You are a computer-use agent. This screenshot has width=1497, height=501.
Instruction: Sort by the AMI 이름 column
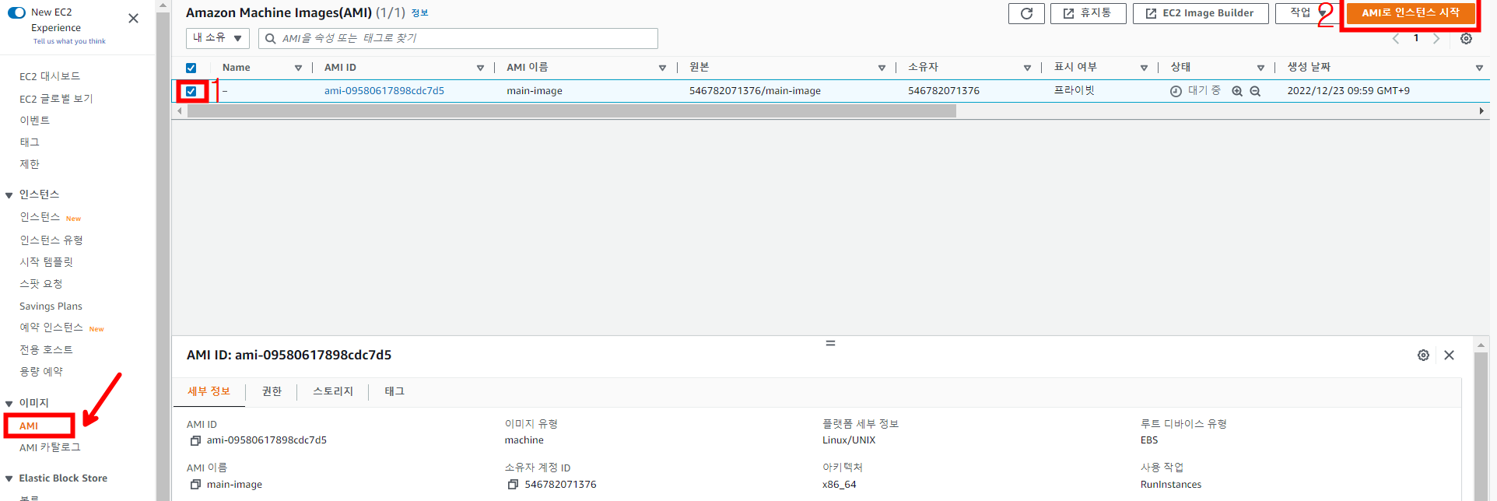[x=662, y=68]
